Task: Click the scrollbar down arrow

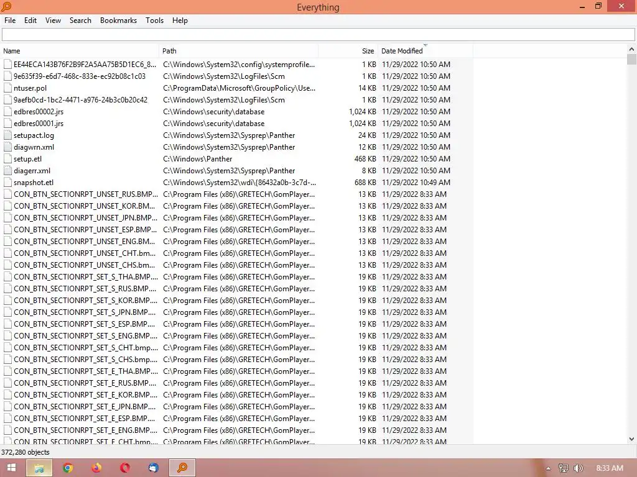Action: pos(631,439)
